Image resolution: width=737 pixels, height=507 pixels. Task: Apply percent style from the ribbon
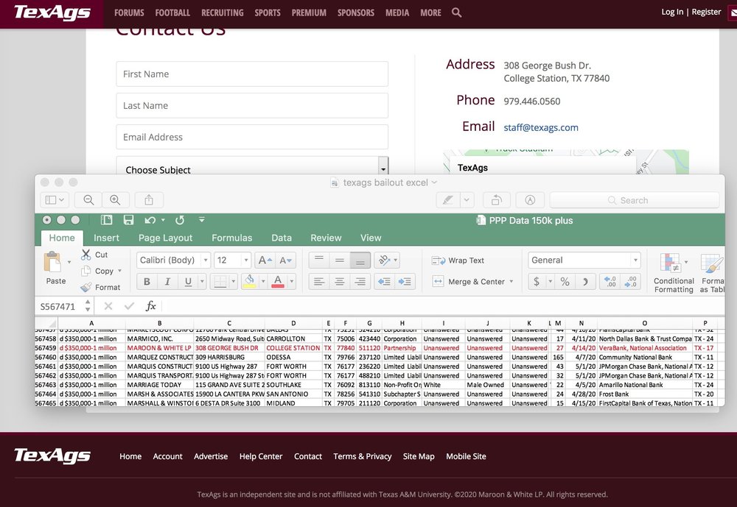pyautogui.click(x=565, y=281)
